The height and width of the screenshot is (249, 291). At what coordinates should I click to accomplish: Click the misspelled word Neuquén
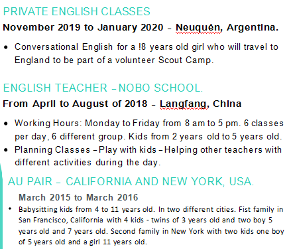coord(198,28)
